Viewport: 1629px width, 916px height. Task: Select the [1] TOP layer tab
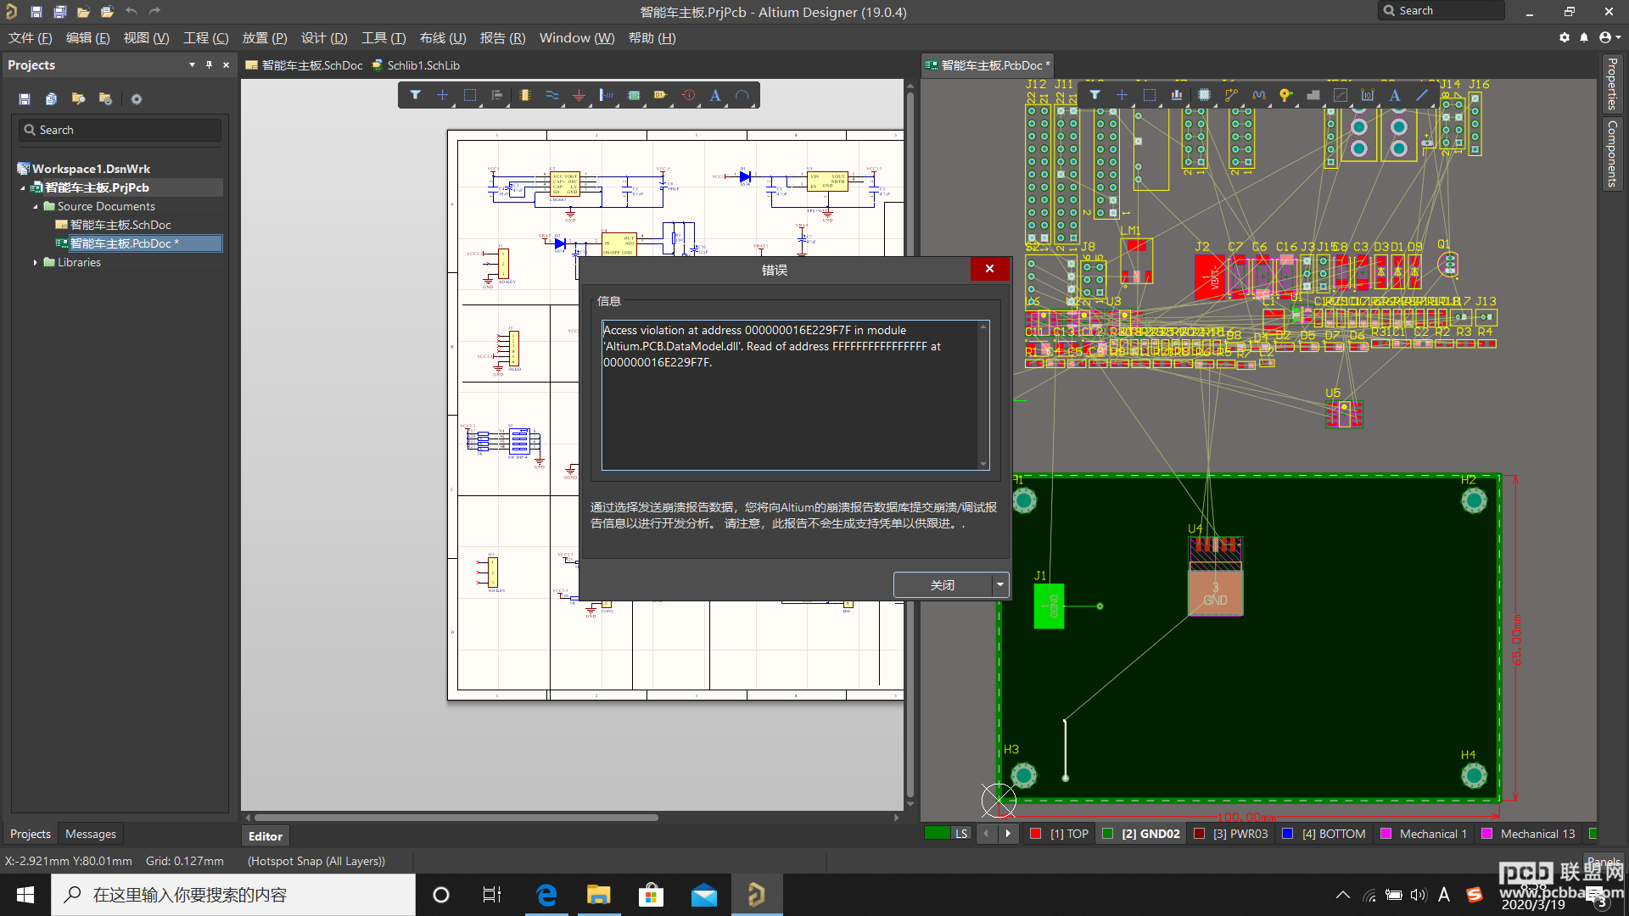1060,834
